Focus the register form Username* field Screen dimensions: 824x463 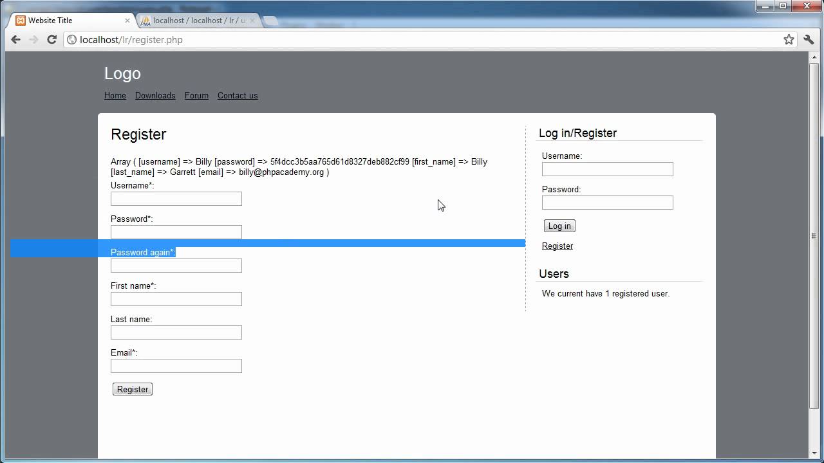(x=176, y=199)
